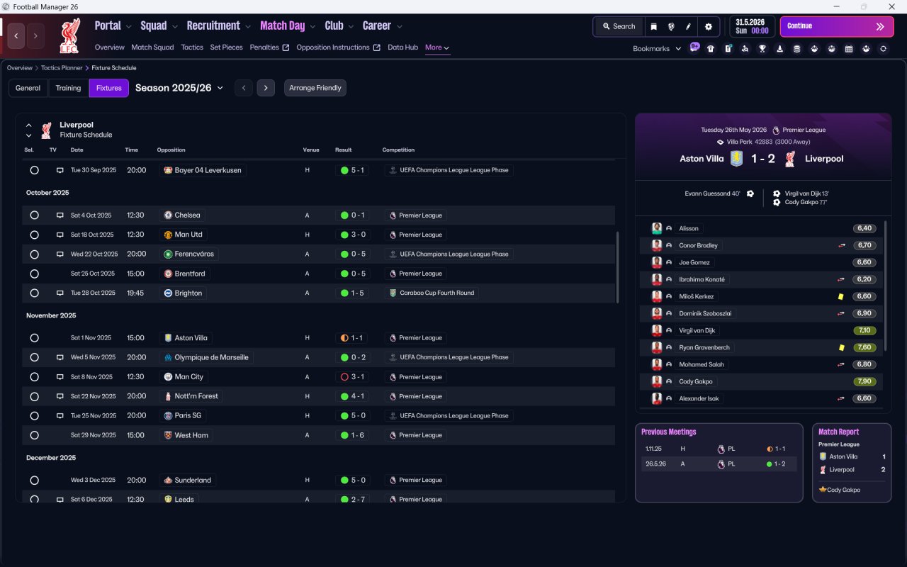This screenshot has width=907, height=567.
Task: Click the Search field
Action: pos(619,26)
